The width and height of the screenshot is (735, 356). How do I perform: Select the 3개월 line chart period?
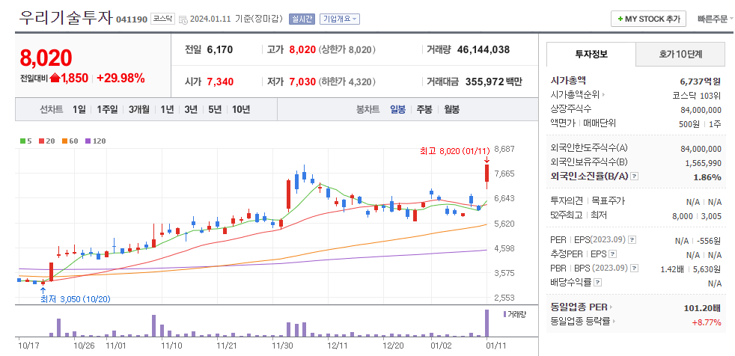(139, 110)
